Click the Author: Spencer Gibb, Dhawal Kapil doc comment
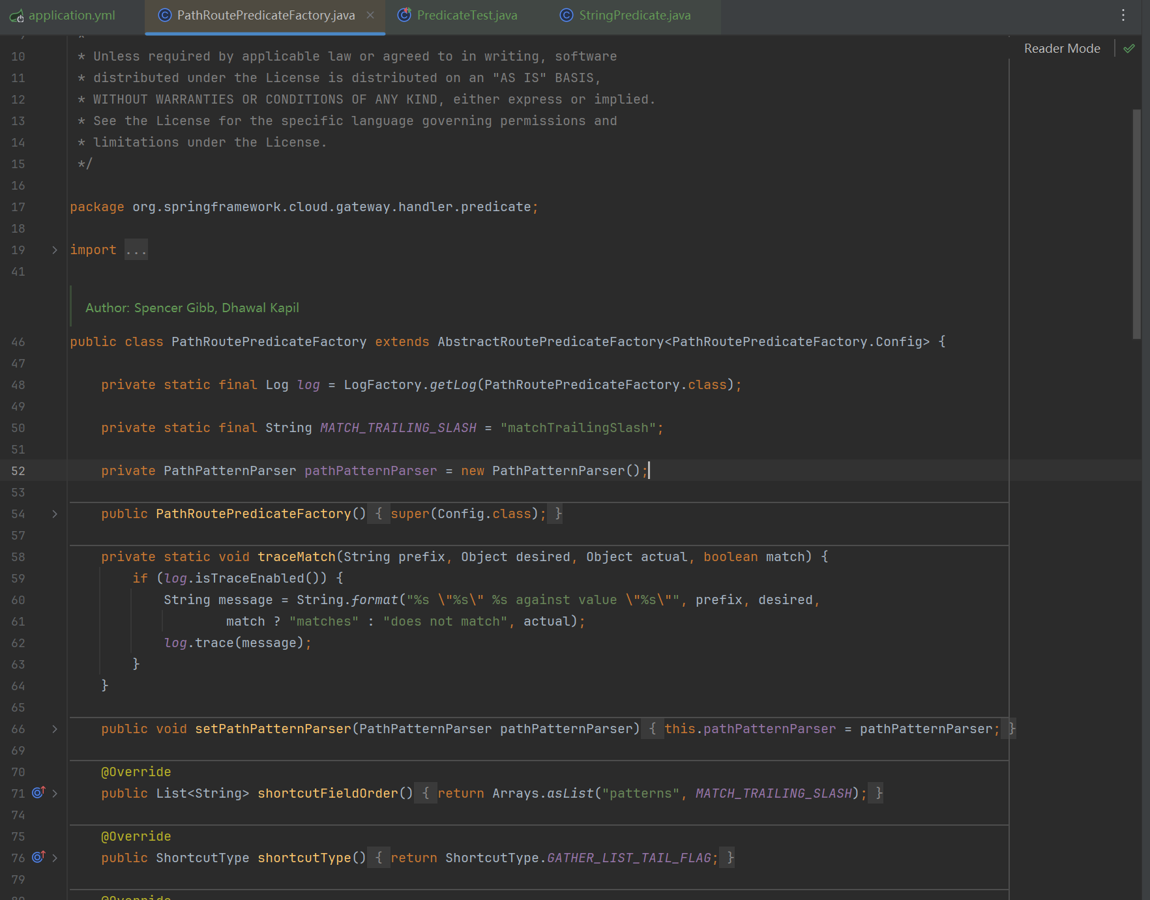The width and height of the screenshot is (1150, 900). click(192, 308)
